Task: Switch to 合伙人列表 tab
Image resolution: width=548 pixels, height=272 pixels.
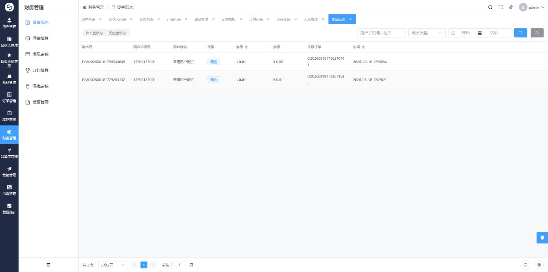Action: (117, 19)
